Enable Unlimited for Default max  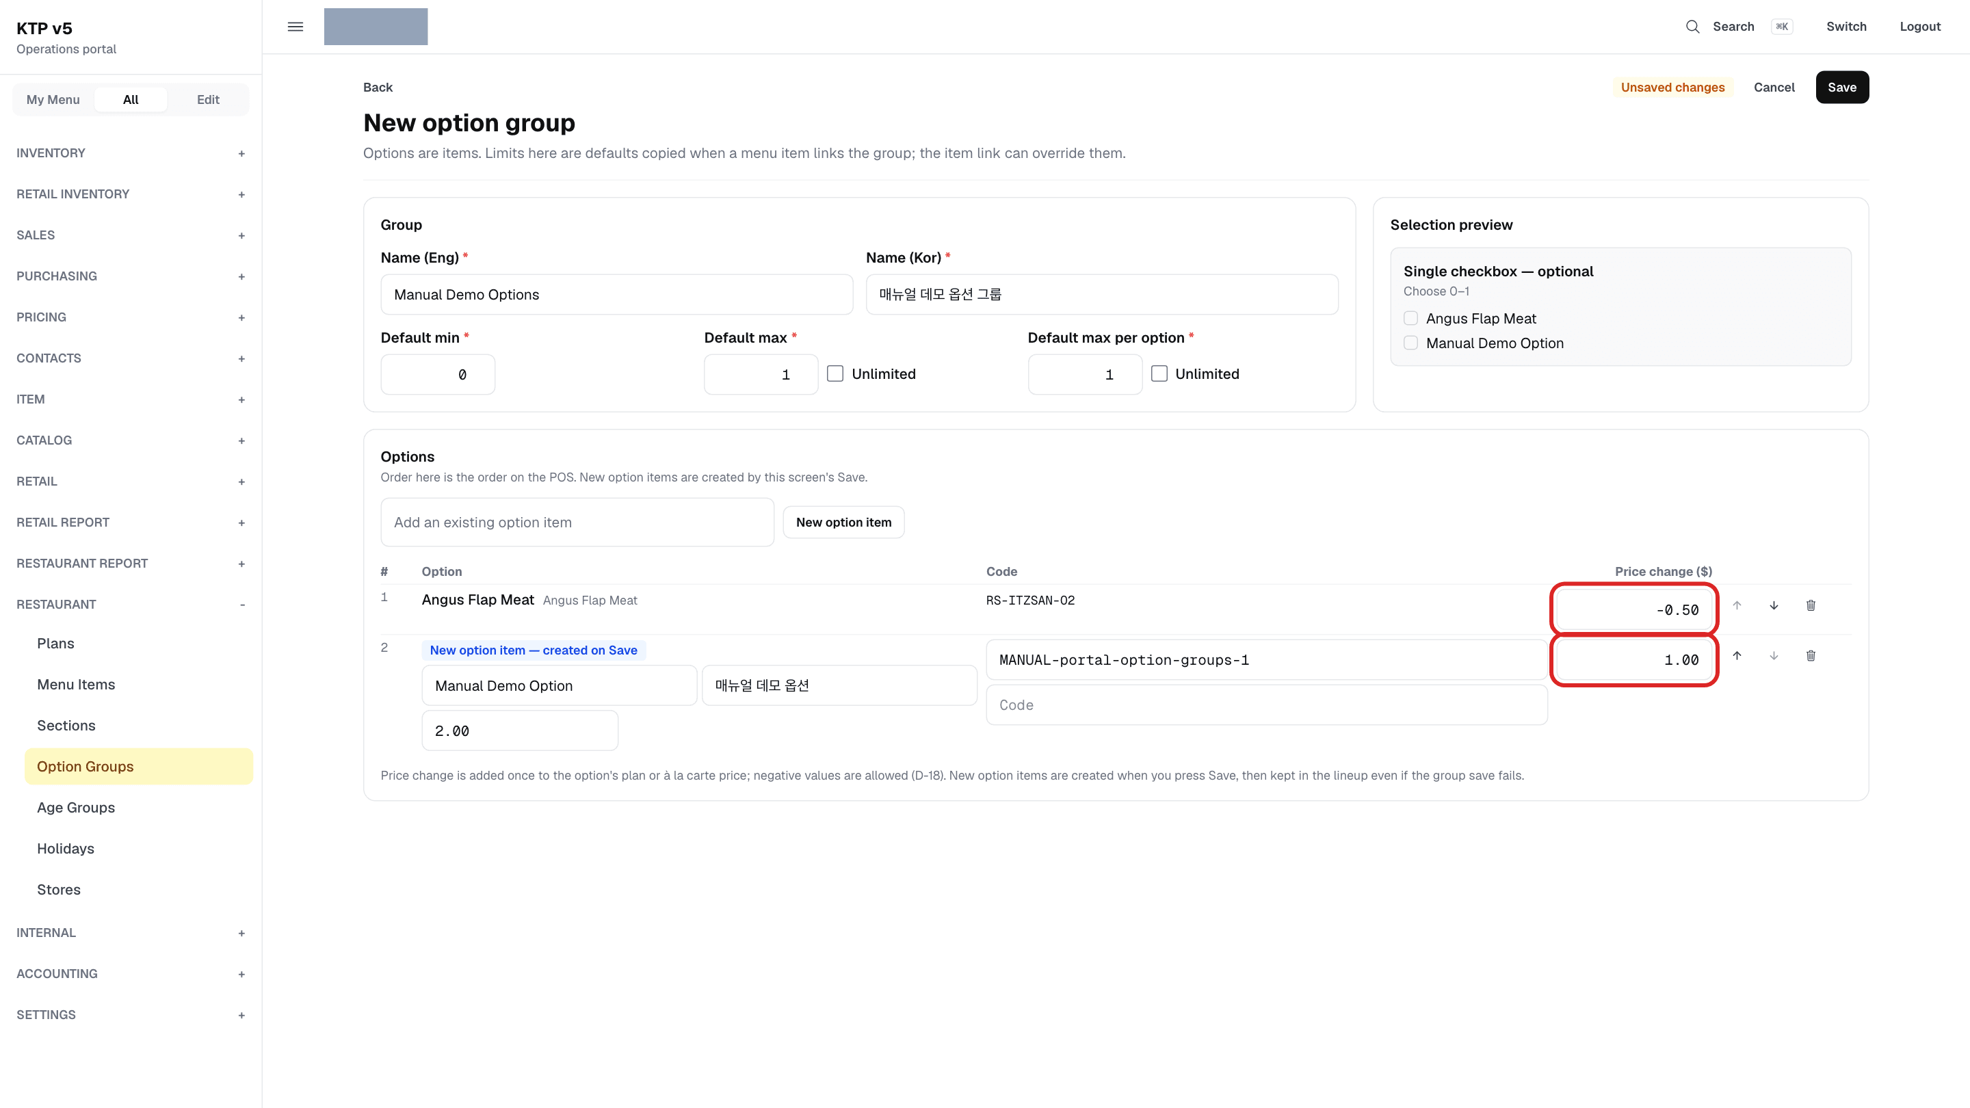pyautogui.click(x=835, y=374)
